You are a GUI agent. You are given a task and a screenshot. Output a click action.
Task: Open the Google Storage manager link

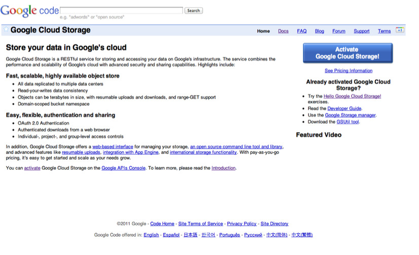pyautogui.click(x=350, y=115)
